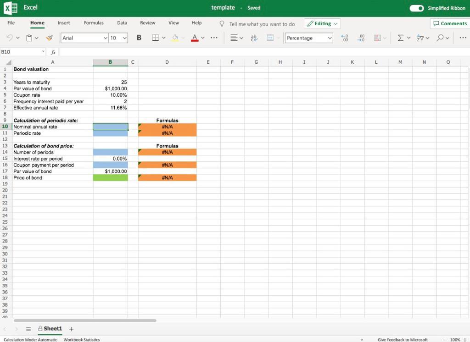Screen dimensions: 470x342
Task: Click the Sort and Filter icon
Action: point(420,38)
